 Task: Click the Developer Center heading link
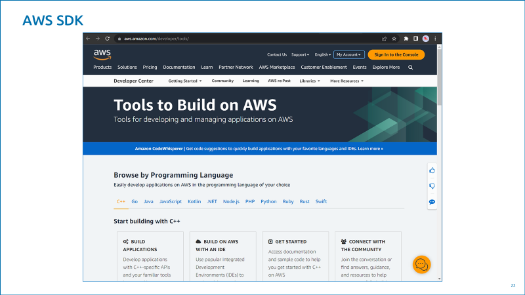pyautogui.click(x=133, y=81)
